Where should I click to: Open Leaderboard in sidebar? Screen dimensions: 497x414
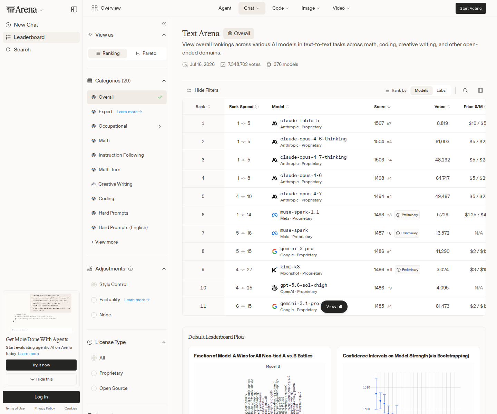point(41,37)
